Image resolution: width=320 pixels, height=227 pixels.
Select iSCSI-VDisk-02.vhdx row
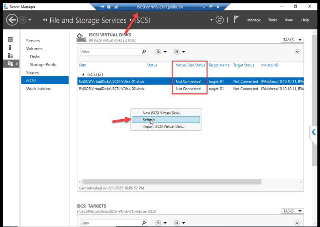(190, 89)
